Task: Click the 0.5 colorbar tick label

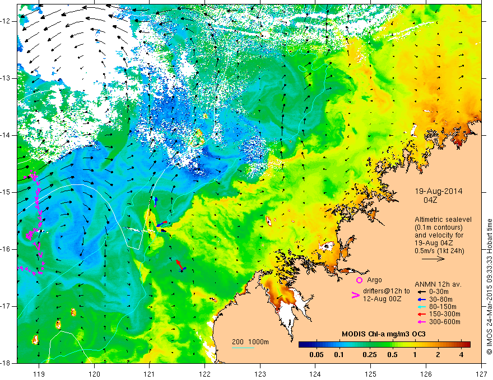Action: [392, 355]
